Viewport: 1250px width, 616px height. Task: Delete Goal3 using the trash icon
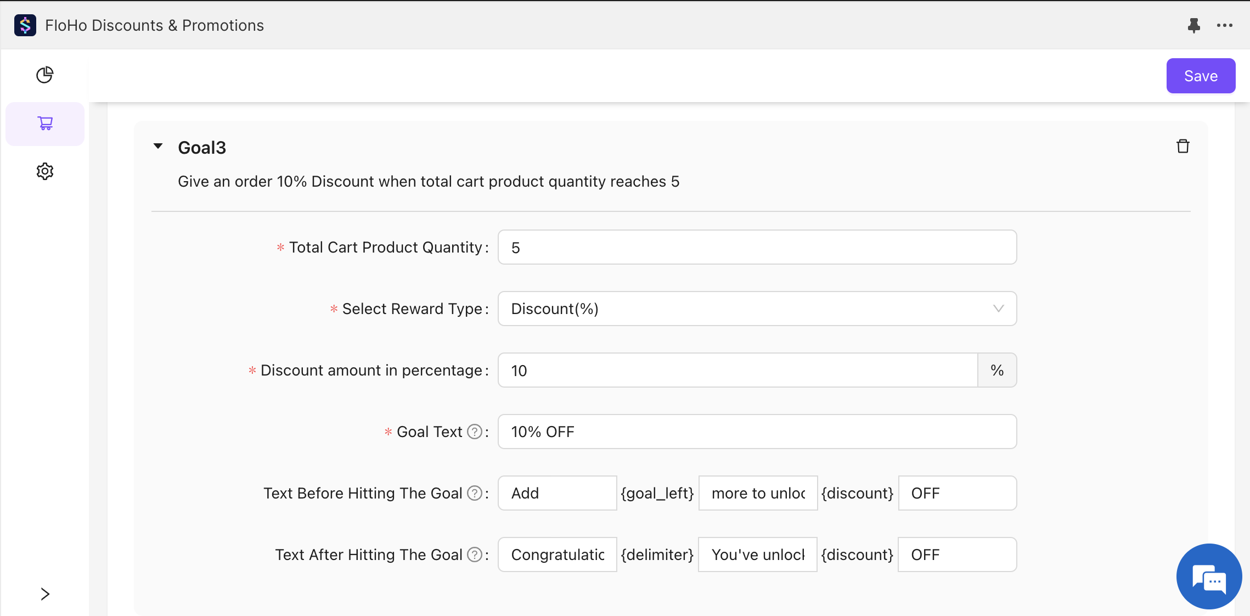[1183, 147]
